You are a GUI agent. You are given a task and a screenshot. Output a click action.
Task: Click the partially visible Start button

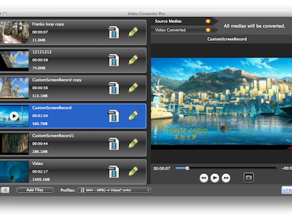tap(287, 190)
